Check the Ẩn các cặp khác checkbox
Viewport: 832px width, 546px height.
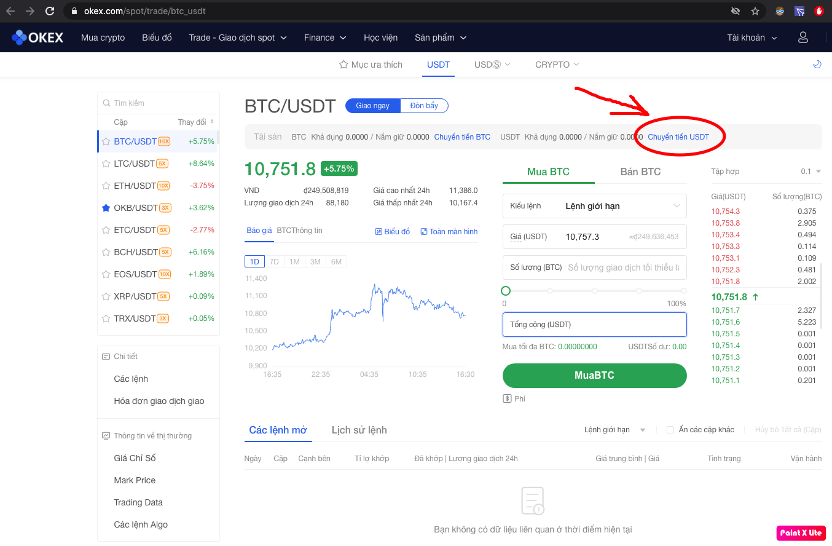pos(670,430)
